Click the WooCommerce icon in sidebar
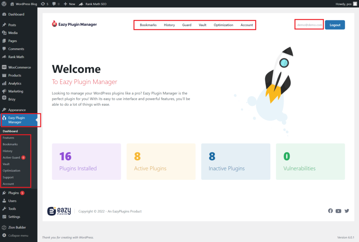This screenshot has height=242, width=359. coord(4,67)
